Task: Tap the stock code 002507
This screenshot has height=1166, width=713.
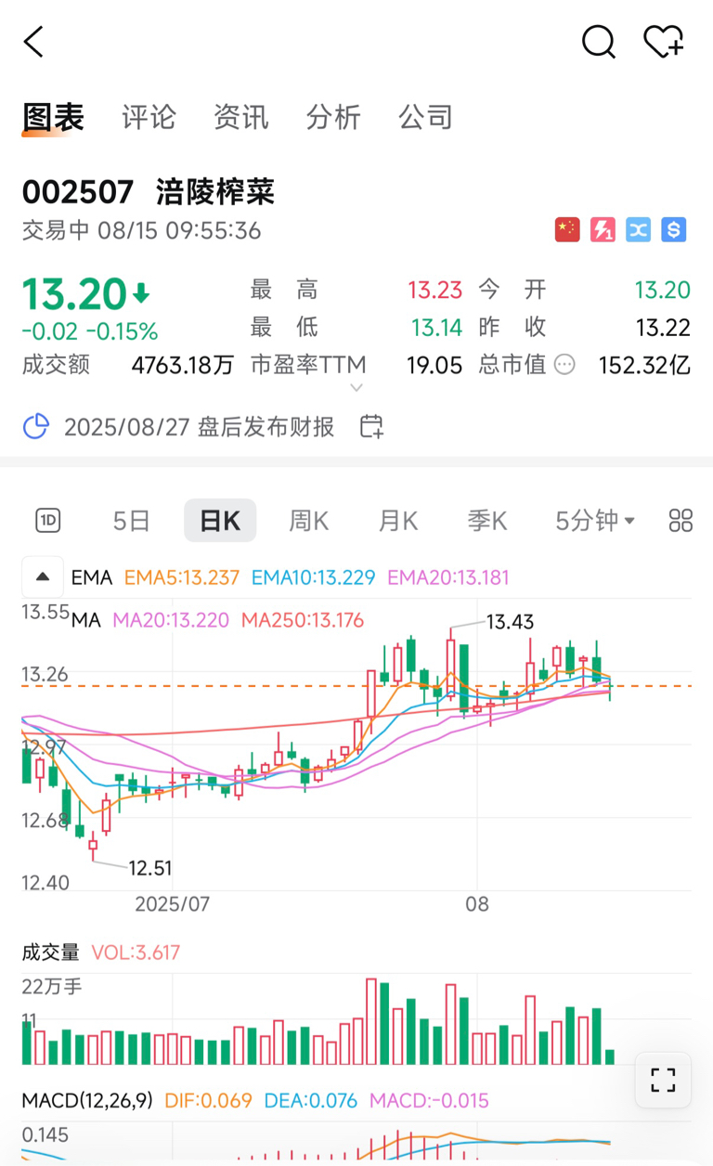Action: coord(78,192)
